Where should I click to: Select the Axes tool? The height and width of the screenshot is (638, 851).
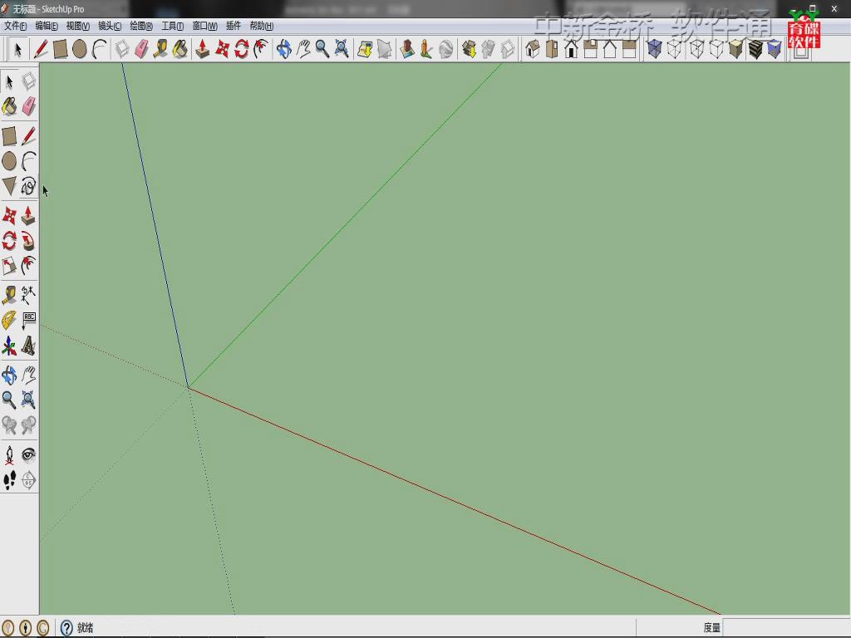(x=9, y=346)
